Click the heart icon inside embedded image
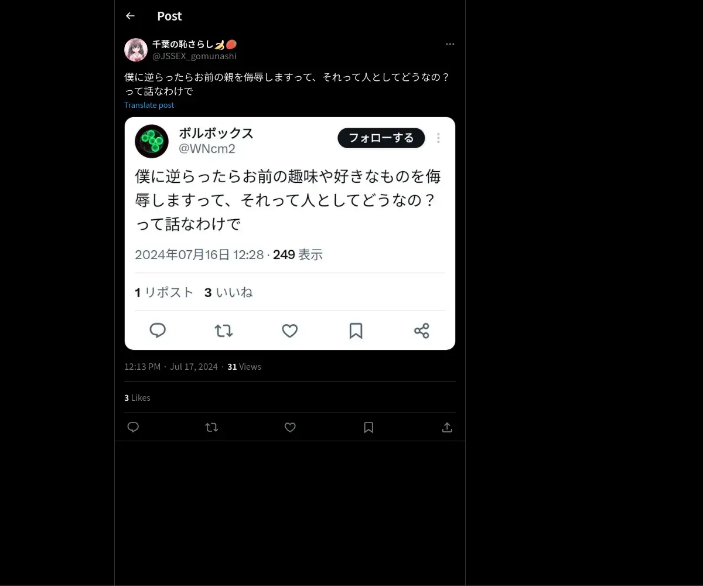 (290, 331)
